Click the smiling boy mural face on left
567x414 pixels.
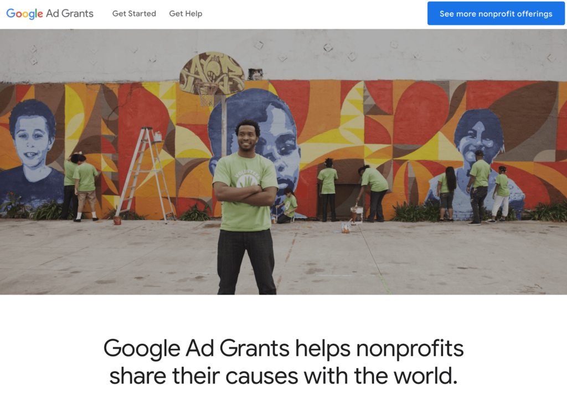tap(33, 137)
